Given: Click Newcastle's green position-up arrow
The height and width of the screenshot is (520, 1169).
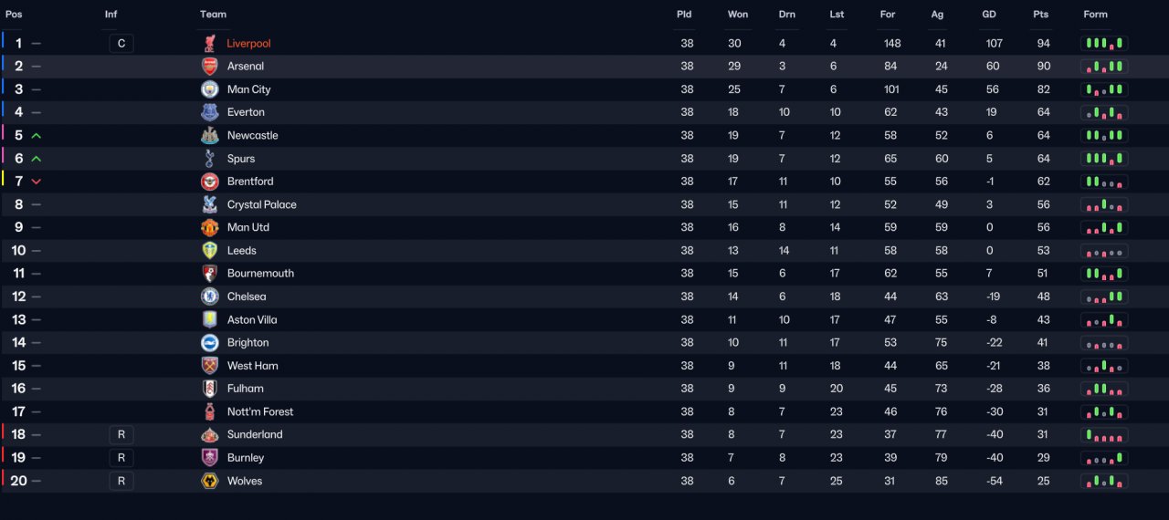Looking at the screenshot, I should (37, 135).
